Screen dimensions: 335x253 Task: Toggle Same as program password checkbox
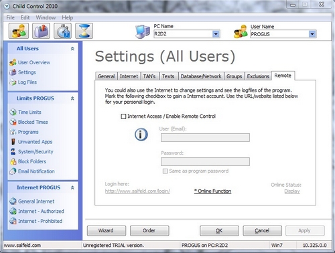tap(165, 171)
